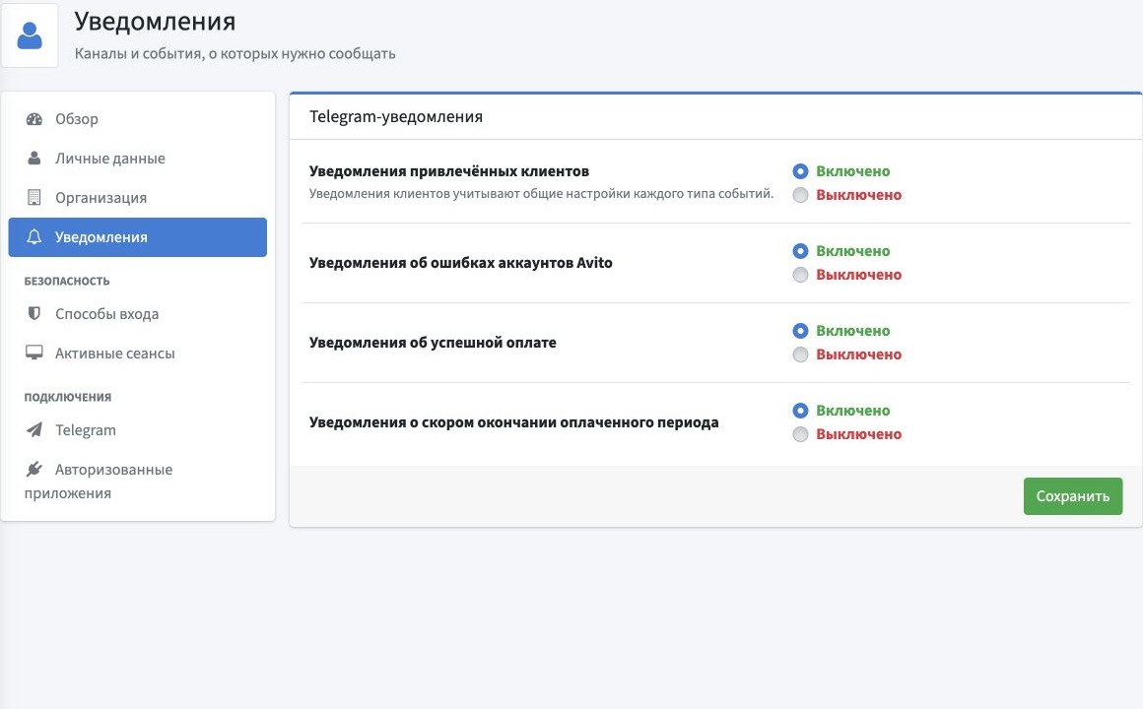The width and height of the screenshot is (1143, 709).
Task: Click the Уведомления page title
Action: click(155, 21)
